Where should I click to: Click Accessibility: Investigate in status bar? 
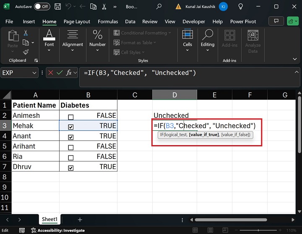coord(61,230)
